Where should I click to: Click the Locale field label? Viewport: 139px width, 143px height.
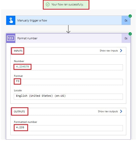(18, 91)
